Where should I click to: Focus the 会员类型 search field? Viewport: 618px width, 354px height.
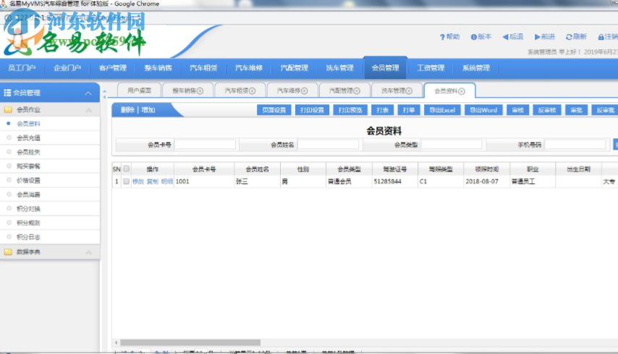click(x=452, y=145)
